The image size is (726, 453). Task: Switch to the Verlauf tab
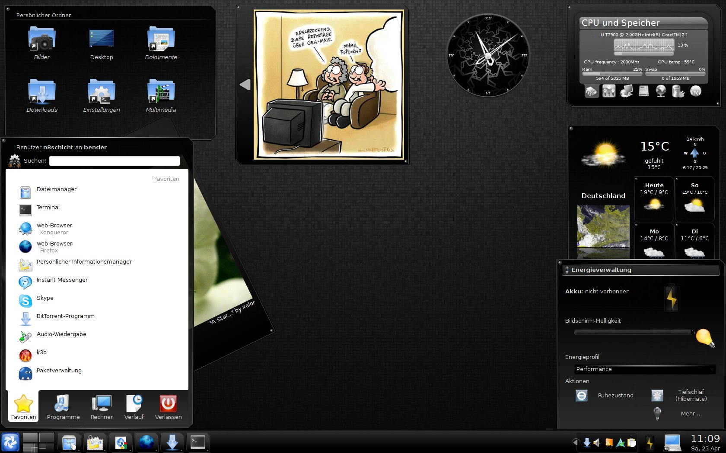point(134,406)
